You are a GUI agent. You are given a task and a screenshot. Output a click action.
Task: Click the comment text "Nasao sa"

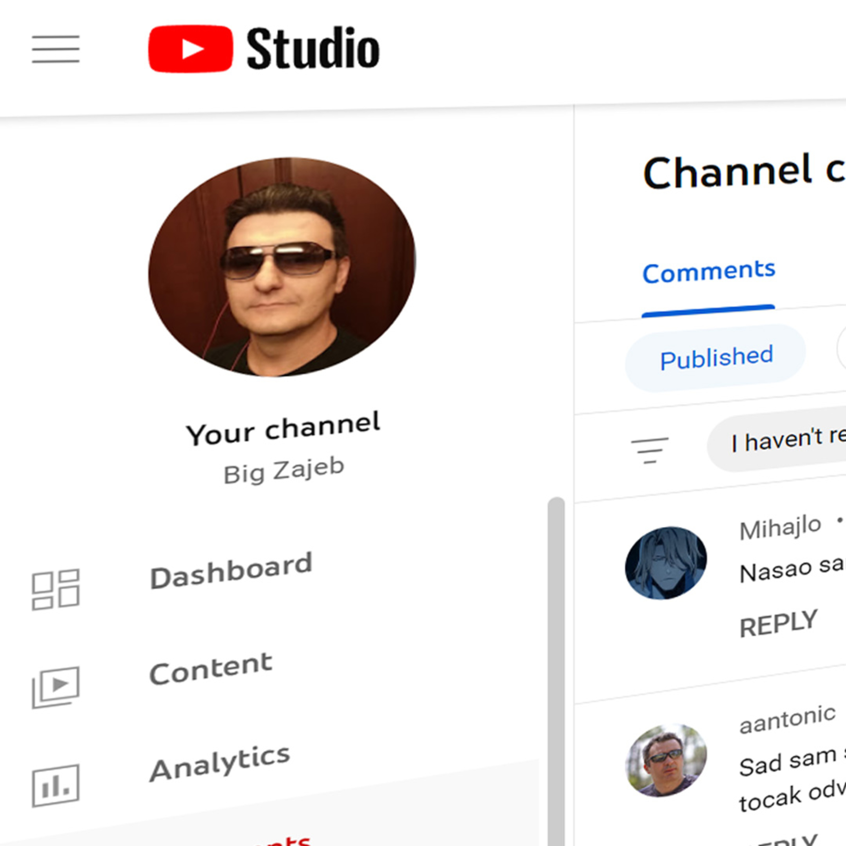[792, 569]
